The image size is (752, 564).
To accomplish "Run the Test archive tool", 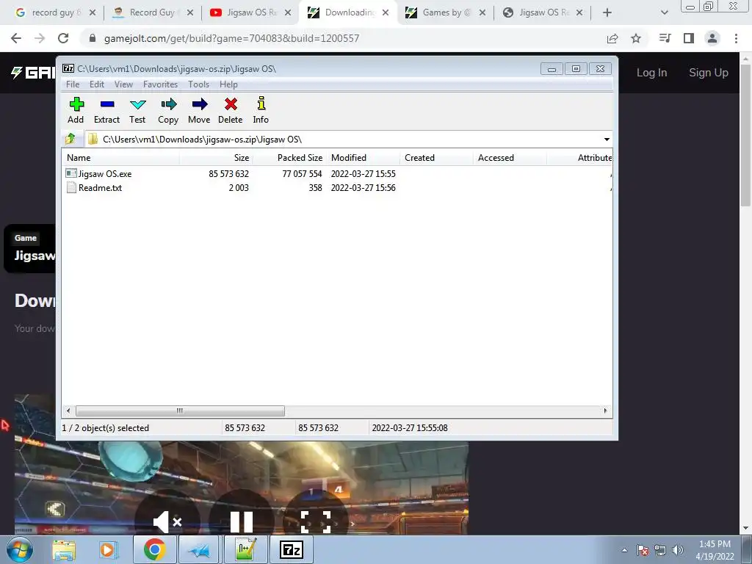I will tap(137, 111).
